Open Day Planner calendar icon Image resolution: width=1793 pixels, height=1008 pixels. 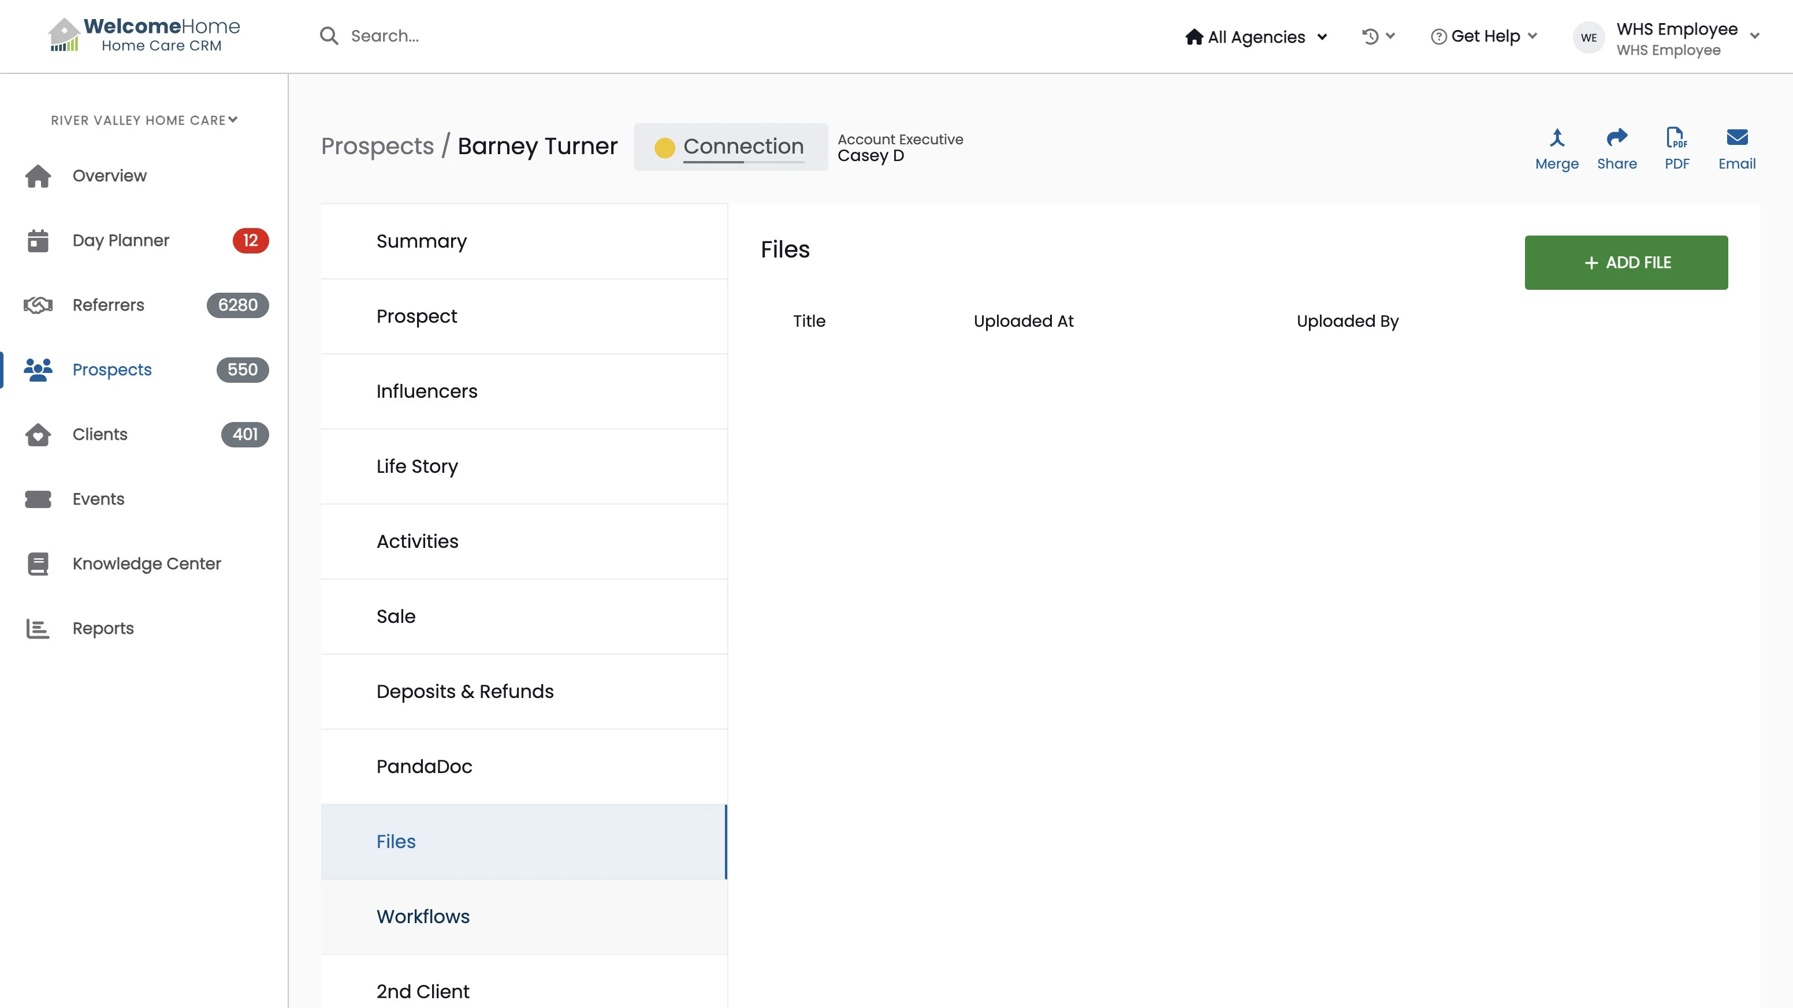click(38, 241)
